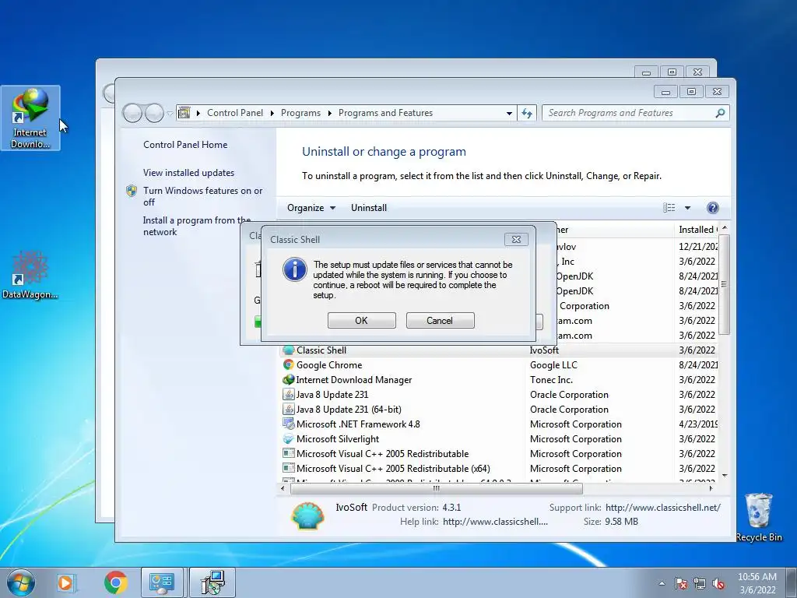Image resolution: width=797 pixels, height=598 pixels.
Task: Open Install a program from the network
Action: (x=197, y=226)
